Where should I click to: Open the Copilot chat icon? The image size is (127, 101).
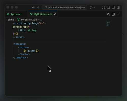[91, 7]
